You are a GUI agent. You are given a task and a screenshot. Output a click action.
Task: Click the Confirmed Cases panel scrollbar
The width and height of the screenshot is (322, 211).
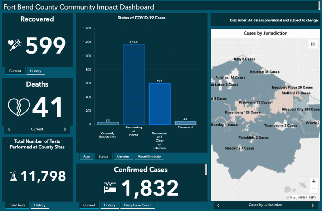pyautogui.click(x=206, y=169)
